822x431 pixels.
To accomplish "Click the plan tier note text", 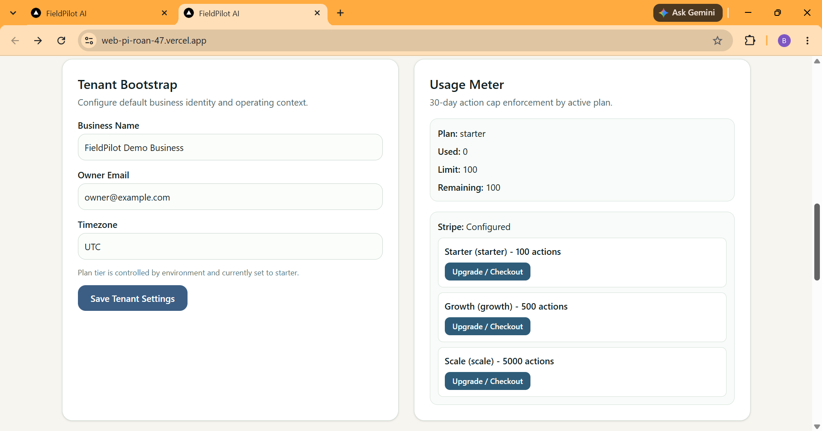I will click(188, 273).
